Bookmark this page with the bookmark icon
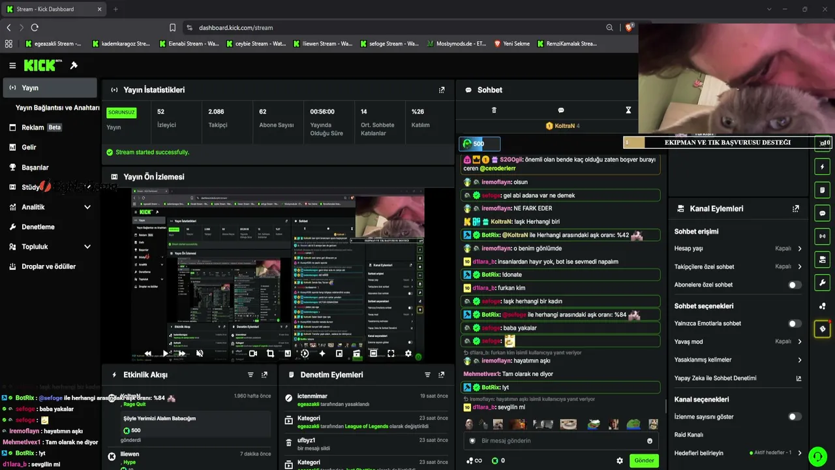Viewport: 835px width, 470px height. [x=172, y=27]
